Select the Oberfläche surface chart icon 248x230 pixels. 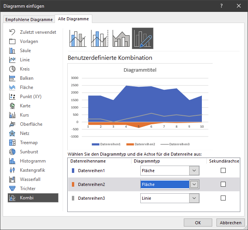click(x=12, y=124)
